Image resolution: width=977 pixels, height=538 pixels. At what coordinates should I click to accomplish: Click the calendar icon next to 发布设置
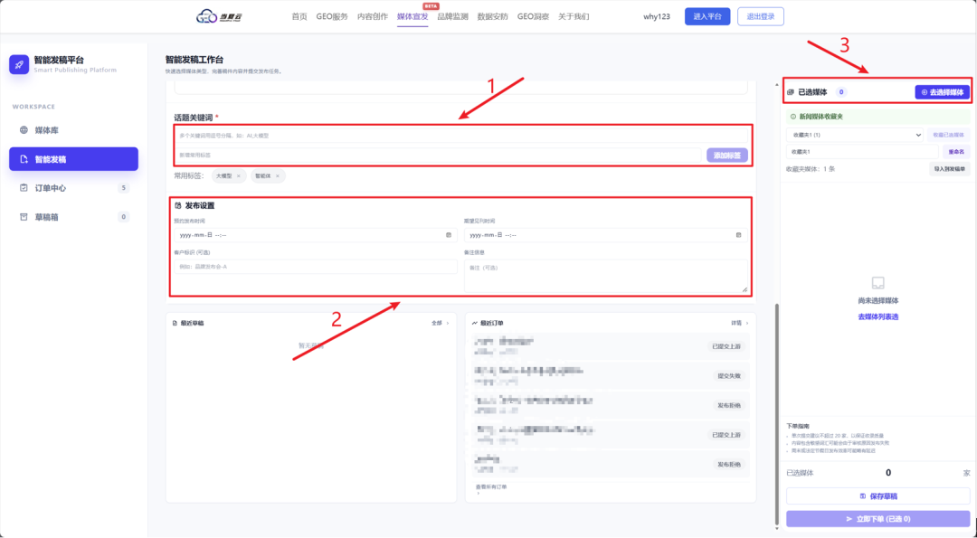tap(178, 205)
